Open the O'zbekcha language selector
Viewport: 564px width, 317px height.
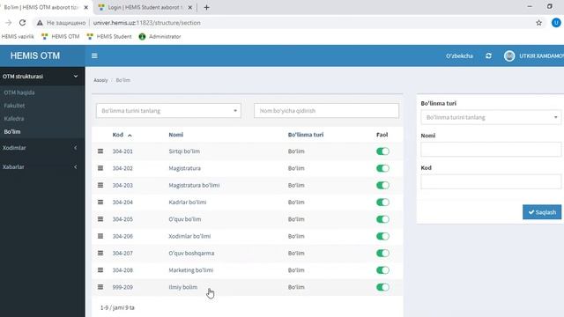pos(459,55)
